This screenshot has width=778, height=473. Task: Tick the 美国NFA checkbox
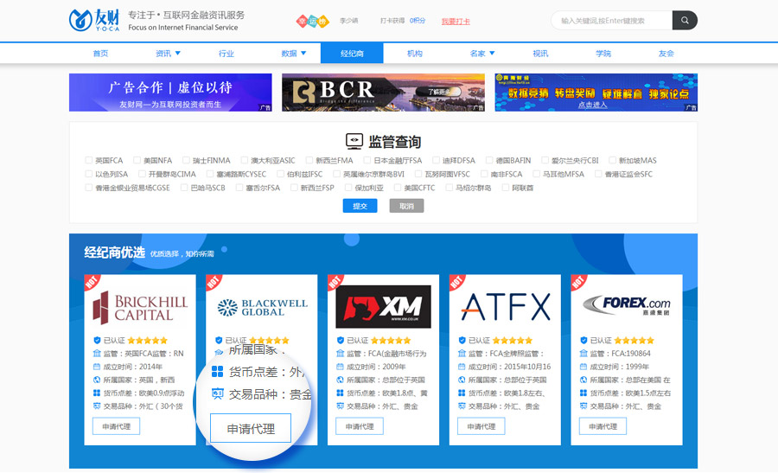click(x=137, y=160)
